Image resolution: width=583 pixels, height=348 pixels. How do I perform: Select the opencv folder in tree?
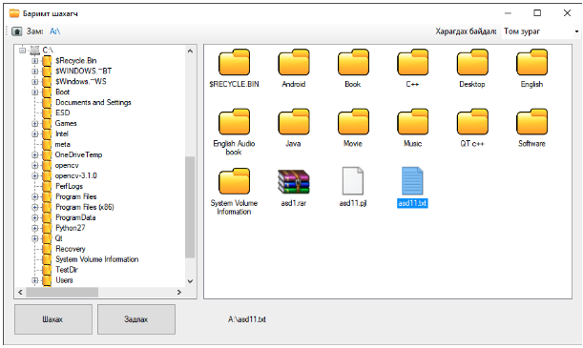pyautogui.click(x=67, y=165)
